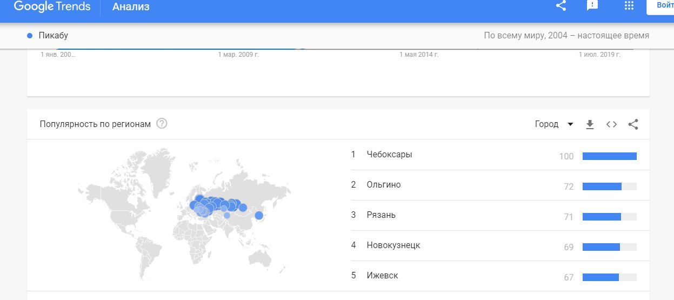The image size is (674, 300).
Task: Open the Новокузнецк city row
Action: tap(393, 245)
